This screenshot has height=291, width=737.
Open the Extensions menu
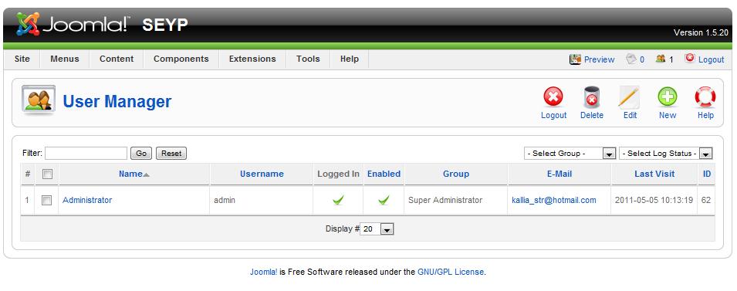pyautogui.click(x=252, y=59)
